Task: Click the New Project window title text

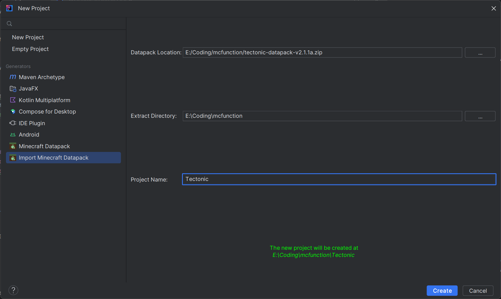Action: (x=34, y=9)
